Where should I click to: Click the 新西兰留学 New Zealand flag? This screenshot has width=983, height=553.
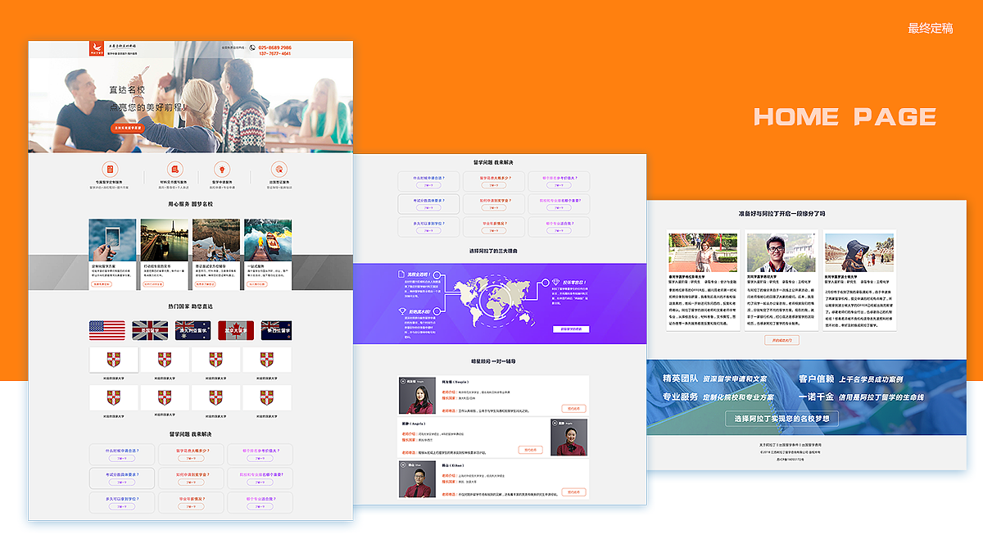276,330
